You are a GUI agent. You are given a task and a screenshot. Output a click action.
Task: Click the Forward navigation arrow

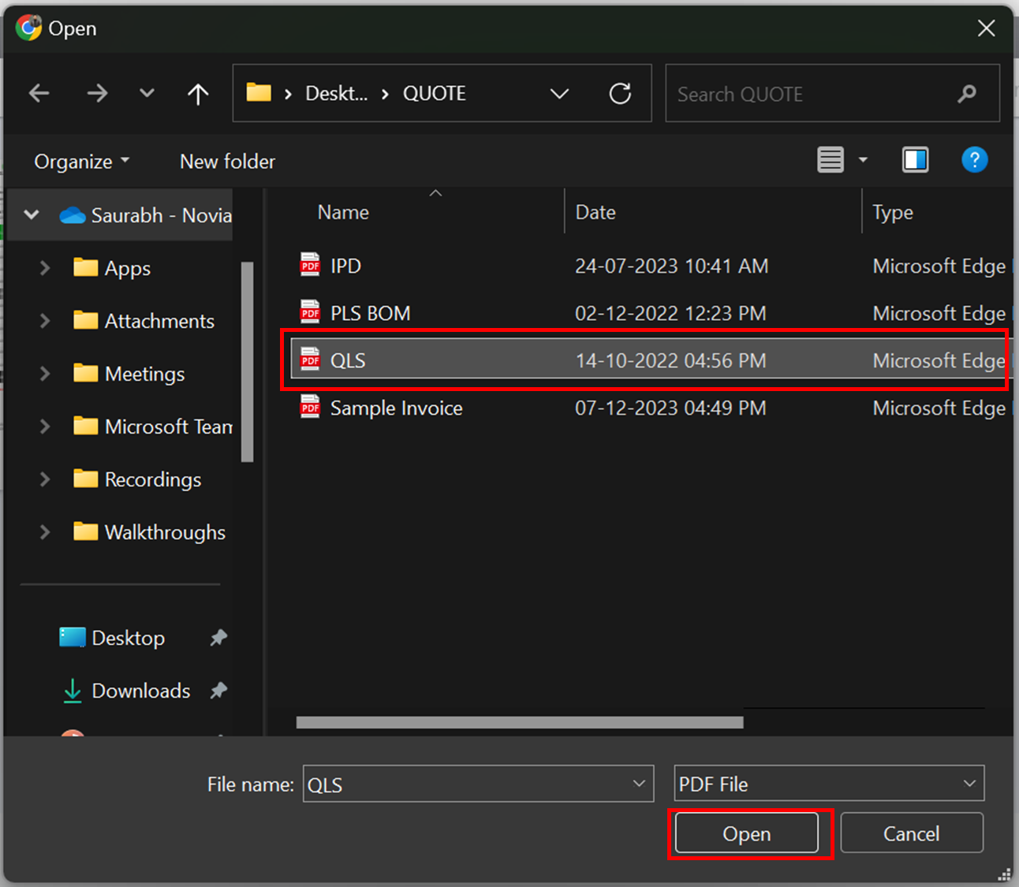97,94
